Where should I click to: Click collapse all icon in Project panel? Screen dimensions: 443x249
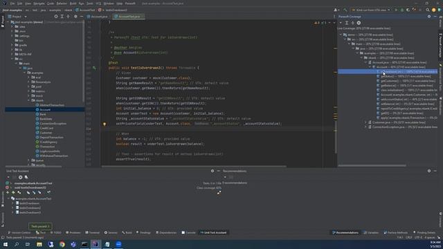(x=68, y=17)
